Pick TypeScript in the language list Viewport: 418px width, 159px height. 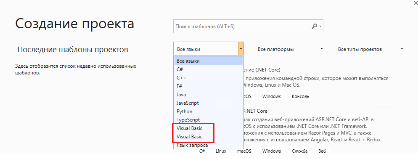pos(209,120)
